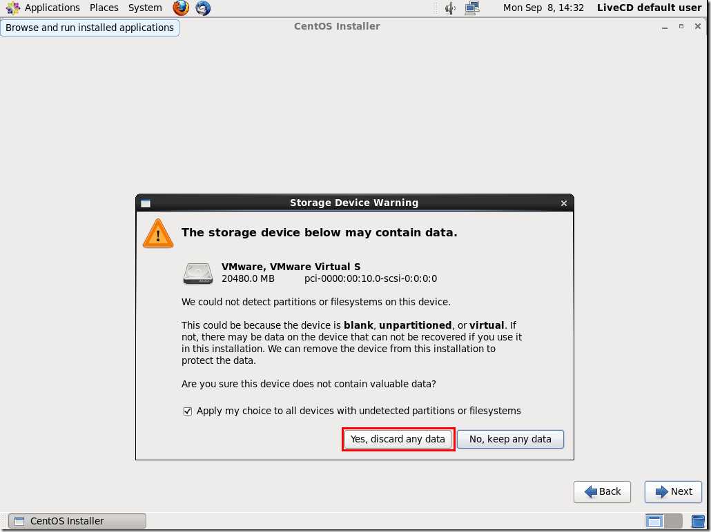711x532 pixels.
Task: Close the Storage Device Warning dialog
Action: [564, 203]
